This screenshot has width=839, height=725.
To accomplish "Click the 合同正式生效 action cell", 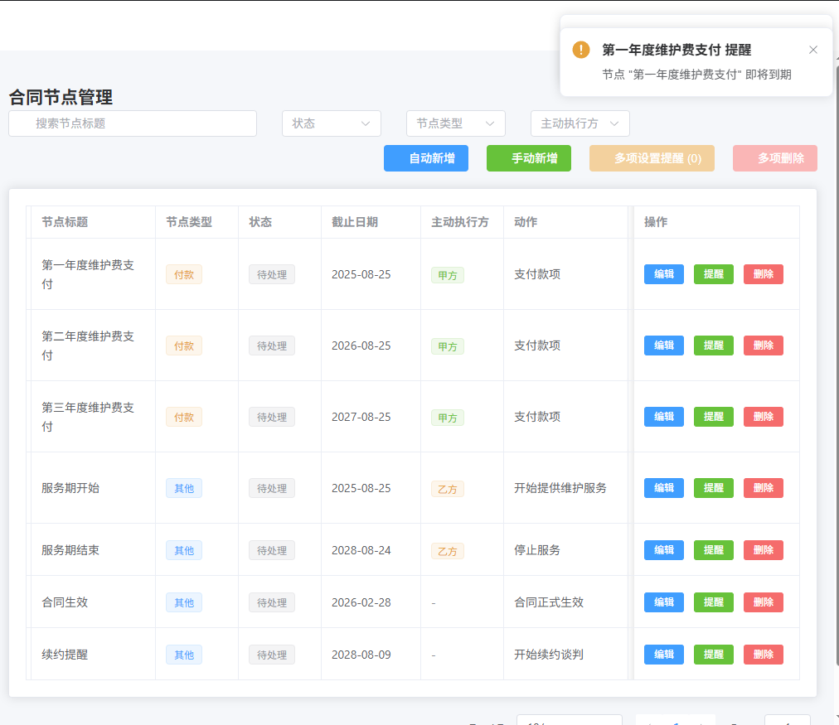I will (x=549, y=602).
